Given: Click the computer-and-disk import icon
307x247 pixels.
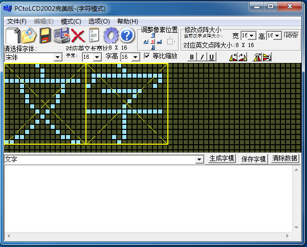Looking at the screenshot, I should coord(62,35).
